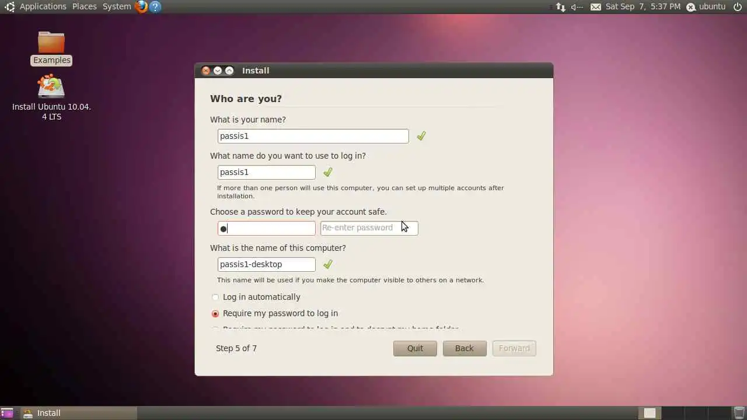
Task: Open the clock showing Sat Sep 7, 5:37 PM
Action: pyautogui.click(x=643, y=7)
